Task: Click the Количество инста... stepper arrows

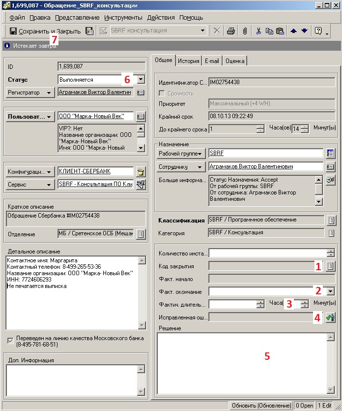Action: click(331, 253)
